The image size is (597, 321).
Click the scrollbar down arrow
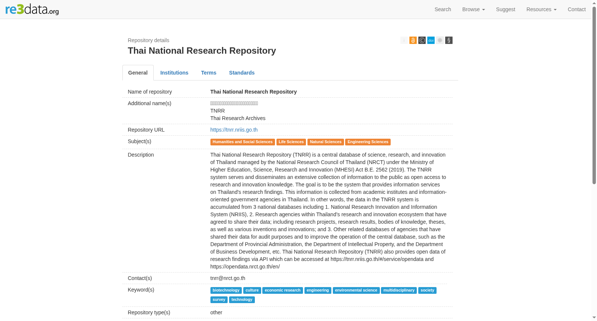(594, 318)
